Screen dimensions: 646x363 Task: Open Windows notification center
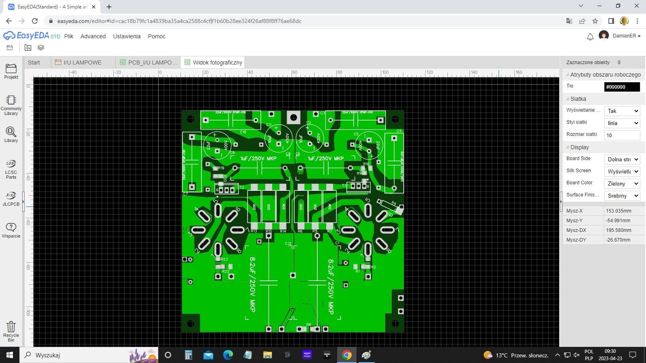[633, 355]
